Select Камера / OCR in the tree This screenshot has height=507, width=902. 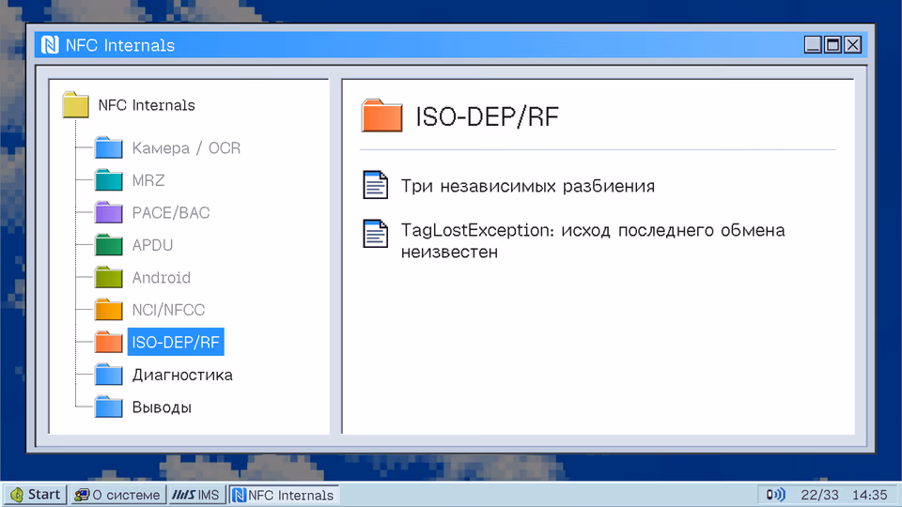[x=186, y=148]
